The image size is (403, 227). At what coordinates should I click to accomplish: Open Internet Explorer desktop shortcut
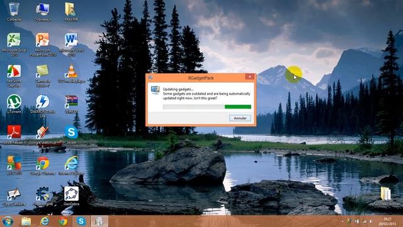[71, 165]
